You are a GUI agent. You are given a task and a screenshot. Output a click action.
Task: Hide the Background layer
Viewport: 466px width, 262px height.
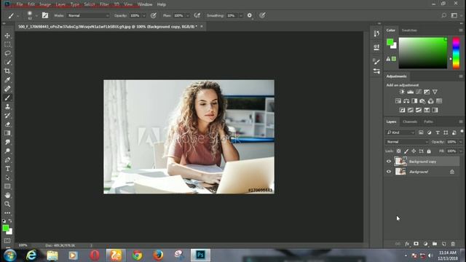(389, 172)
